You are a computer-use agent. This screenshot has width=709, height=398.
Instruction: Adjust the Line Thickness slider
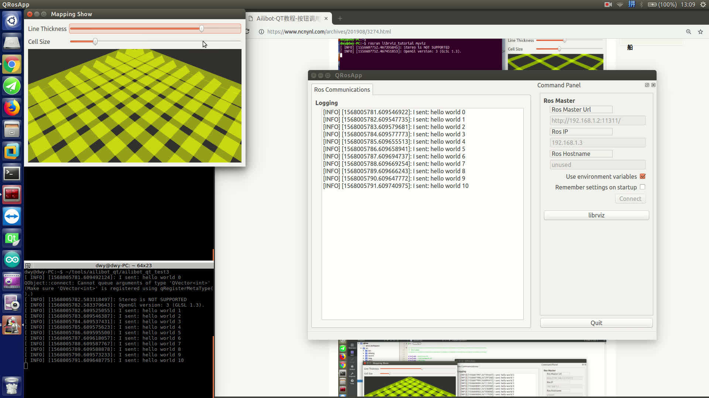tap(155, 28)
